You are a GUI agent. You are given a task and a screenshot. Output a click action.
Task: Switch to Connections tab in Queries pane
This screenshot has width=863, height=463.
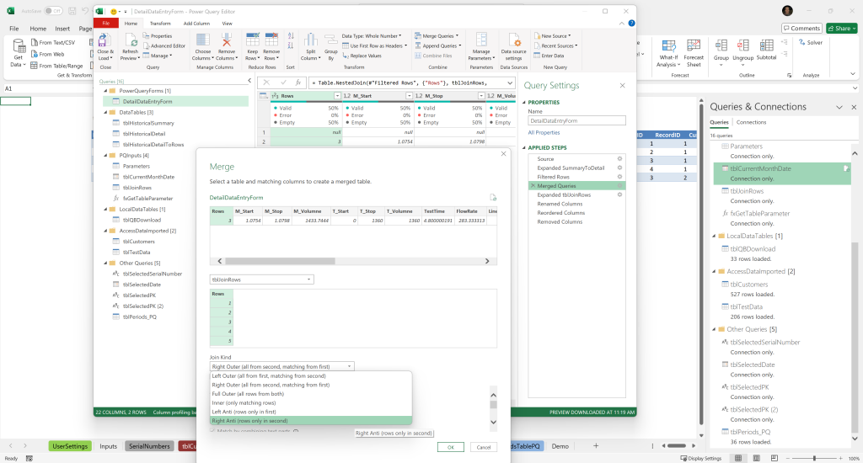click(751, 123)
